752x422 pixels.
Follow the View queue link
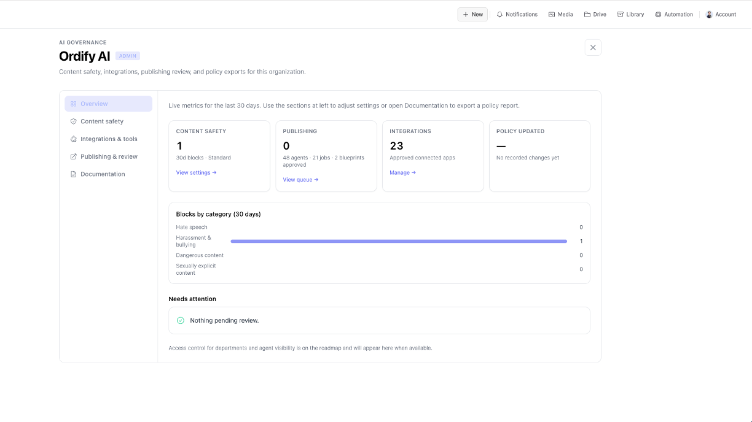(x=300, y=180)
